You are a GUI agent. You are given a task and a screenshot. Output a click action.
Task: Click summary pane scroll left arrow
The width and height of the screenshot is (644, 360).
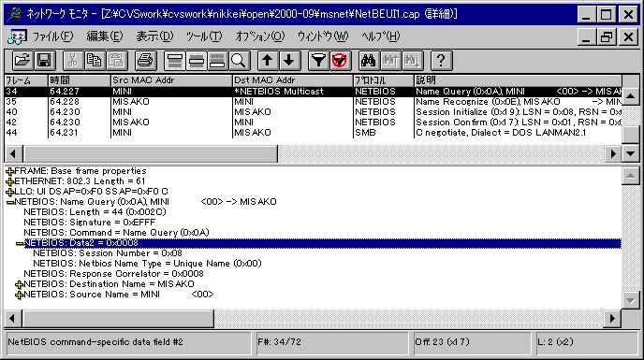[x=13, y=154]
